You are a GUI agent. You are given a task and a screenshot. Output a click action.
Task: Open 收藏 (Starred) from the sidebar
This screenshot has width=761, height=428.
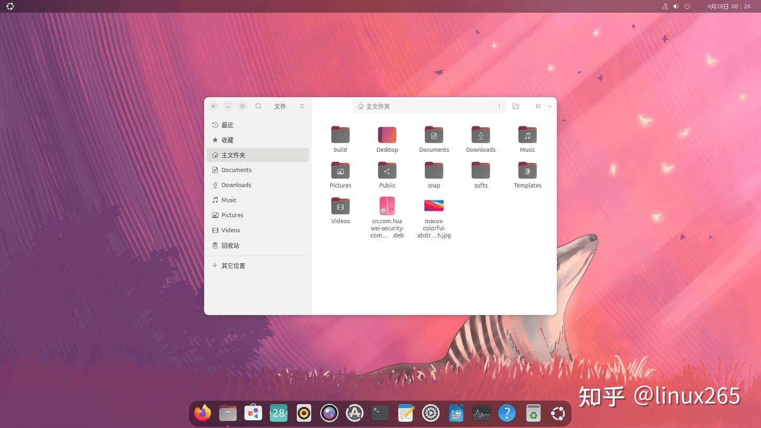tap(227, 139)
